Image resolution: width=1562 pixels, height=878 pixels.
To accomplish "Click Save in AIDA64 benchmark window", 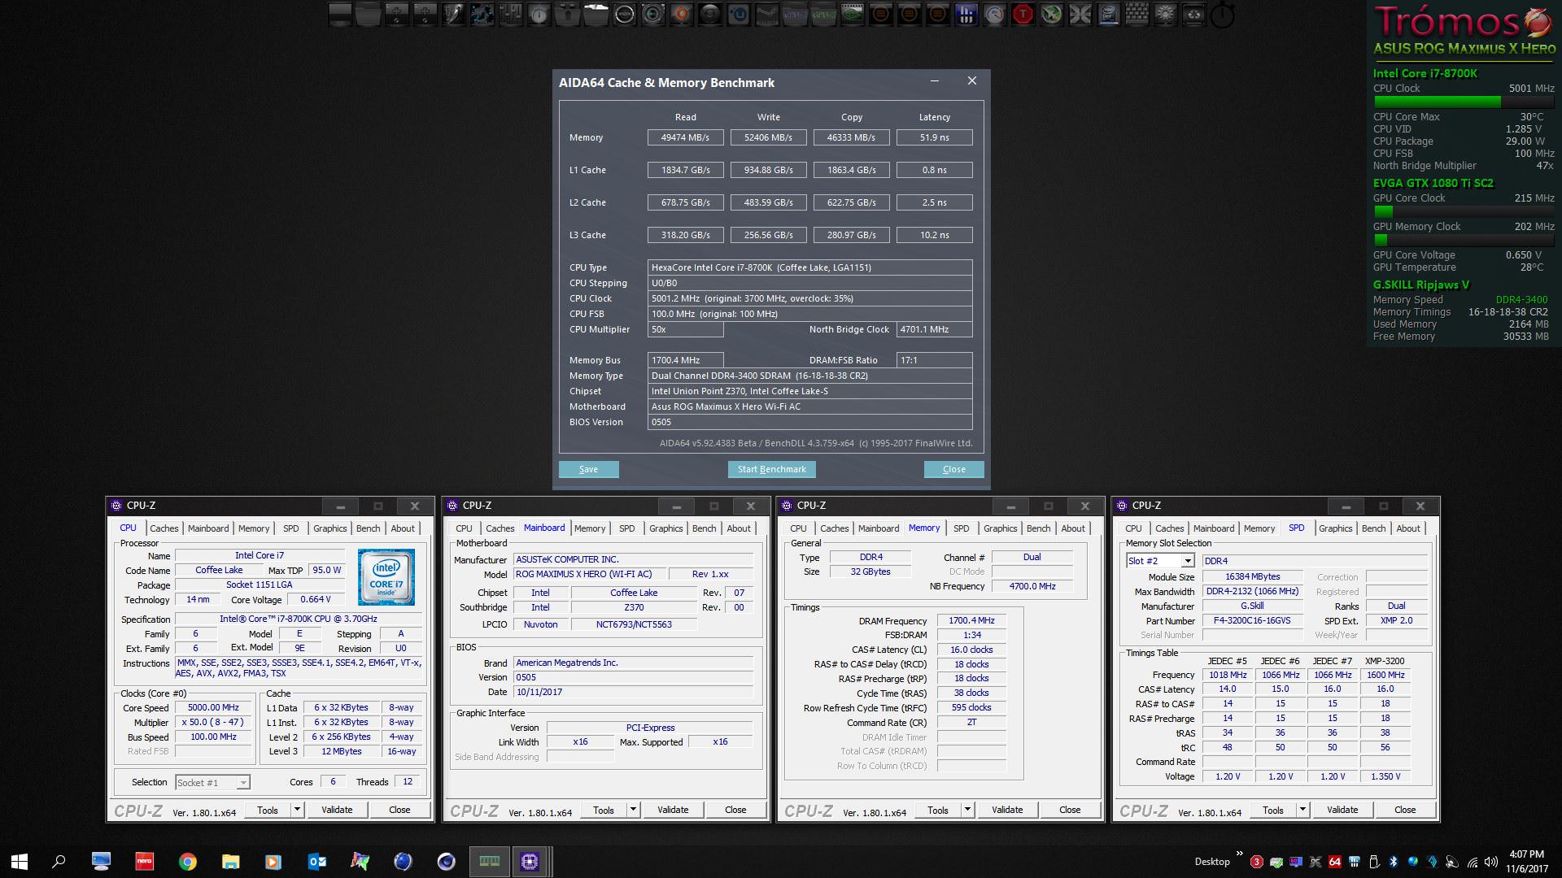I will (x=588, y=469).
